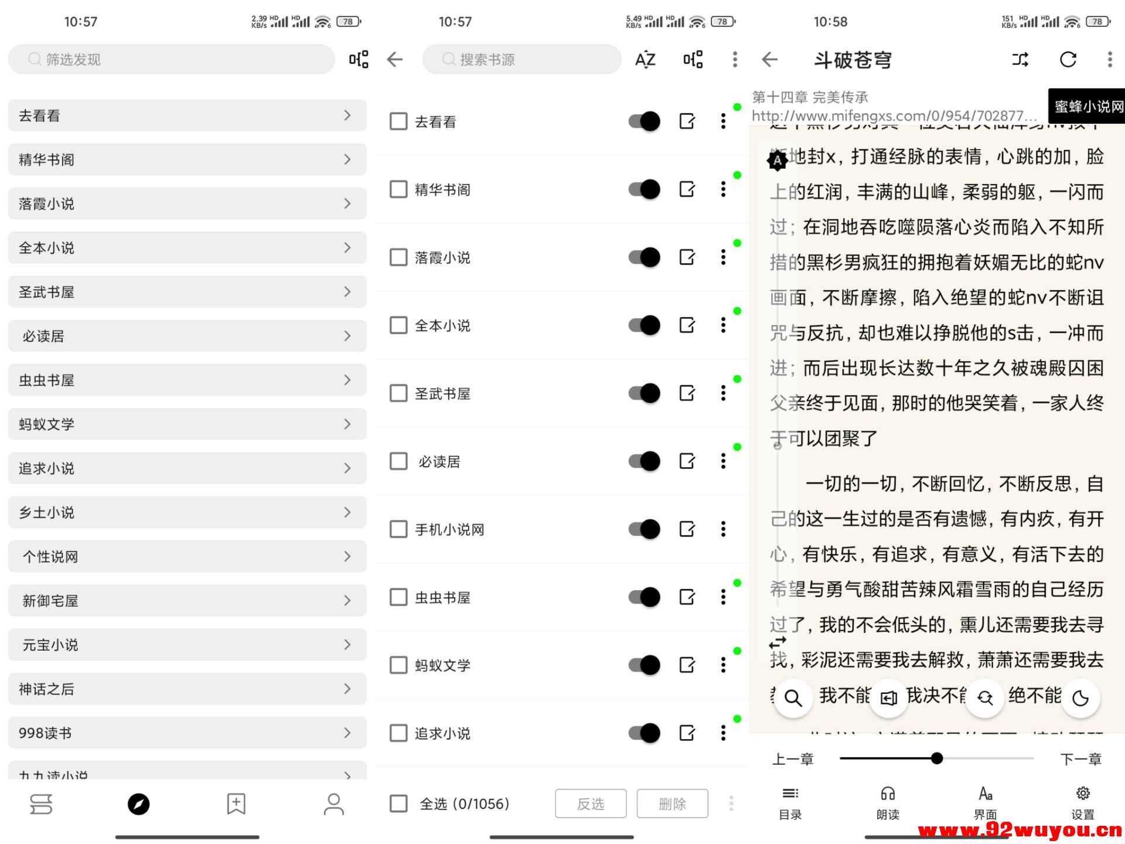Tap the 搜索书源 search input field
Image resolution: width=1125 pixels, height=844 pixels.
[521, 59]
